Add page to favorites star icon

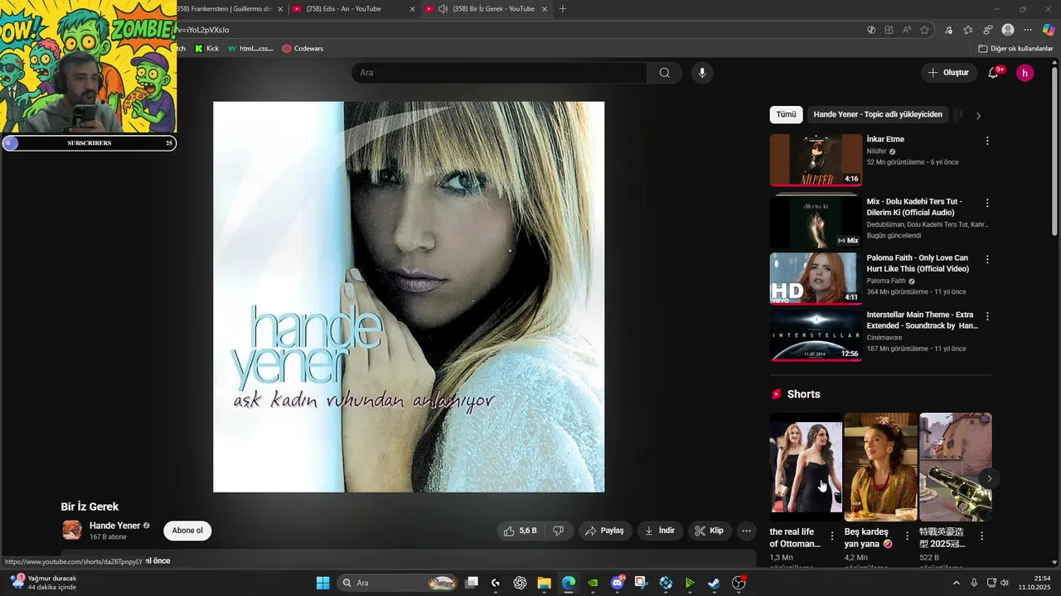point(924,30)
